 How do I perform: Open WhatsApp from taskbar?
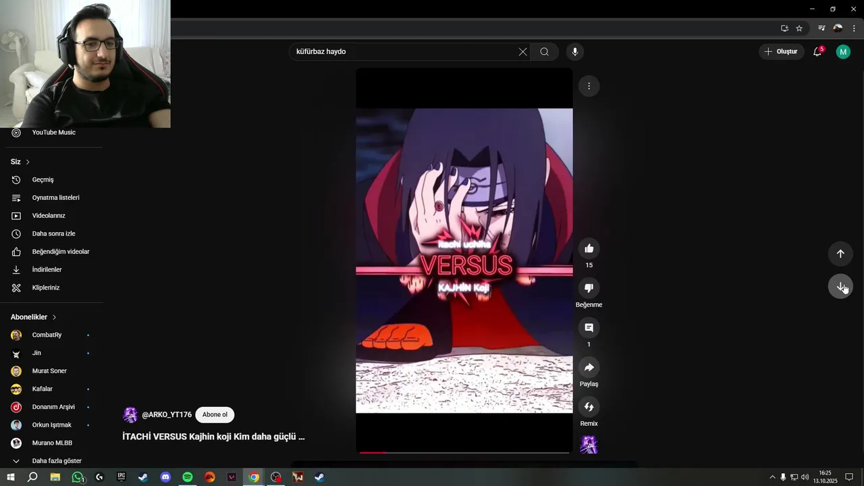(x=78, y=477)
